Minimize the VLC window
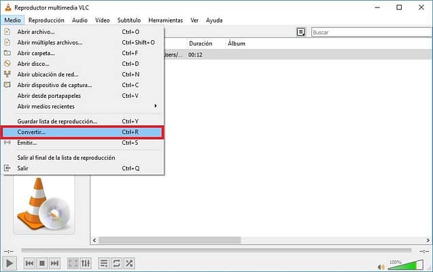The height and width of the screenshot is (272, 433). [377, 7]
